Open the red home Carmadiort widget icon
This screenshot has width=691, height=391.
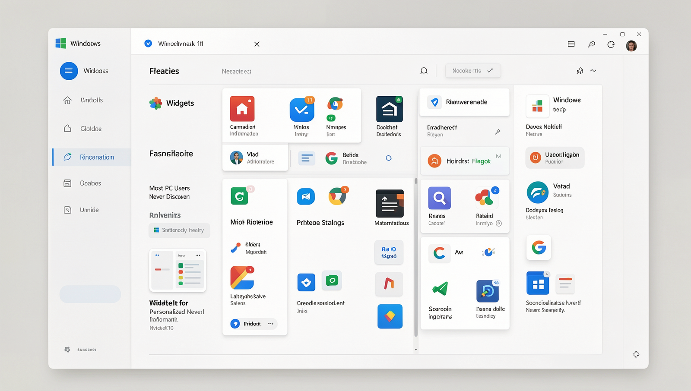point(242,108)
